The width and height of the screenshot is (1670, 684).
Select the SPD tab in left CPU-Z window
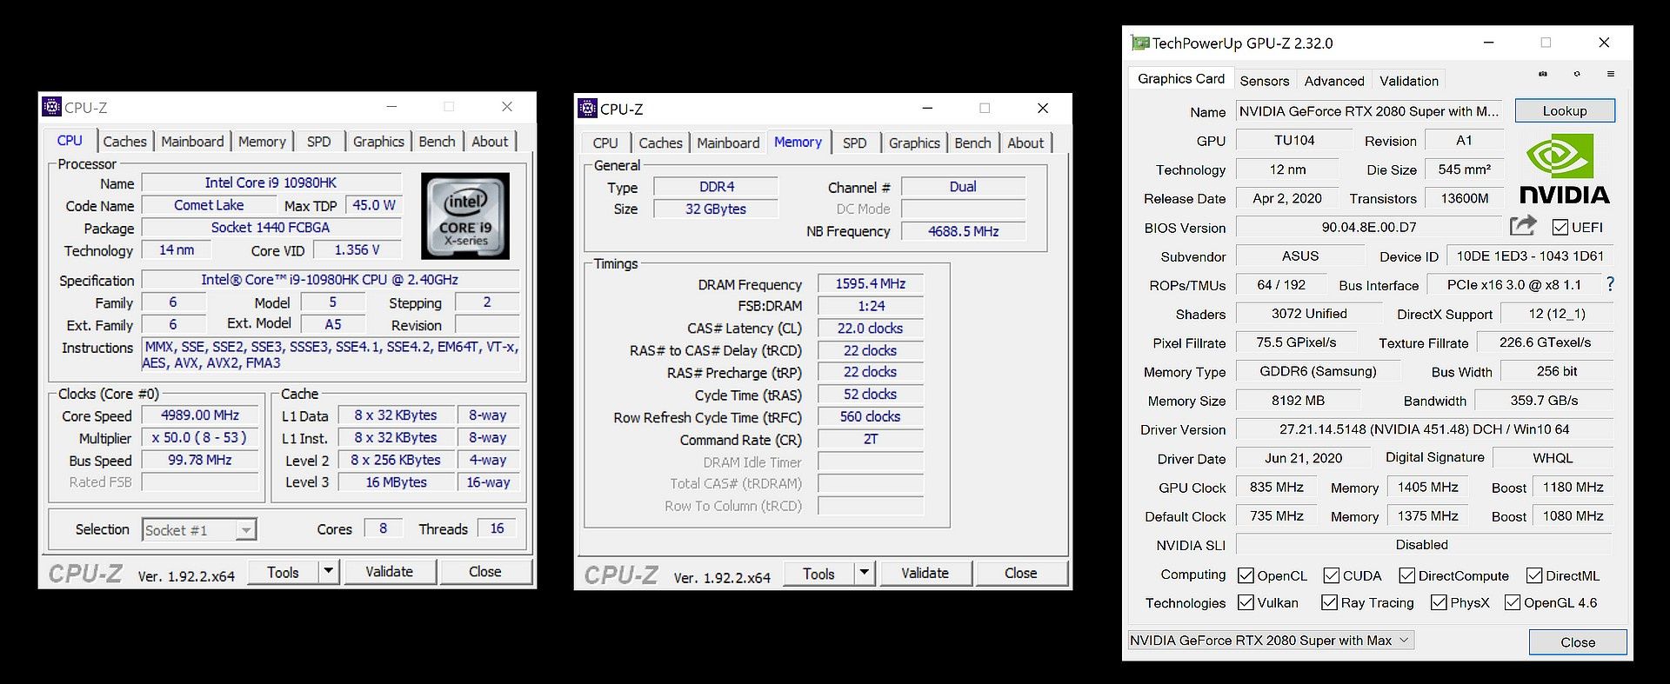tap(318, 141)
